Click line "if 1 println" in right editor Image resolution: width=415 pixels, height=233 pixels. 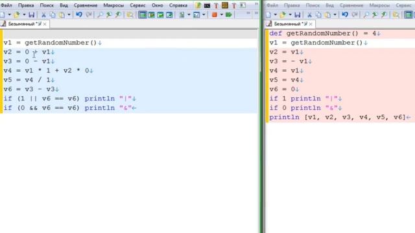pos(305,98)
